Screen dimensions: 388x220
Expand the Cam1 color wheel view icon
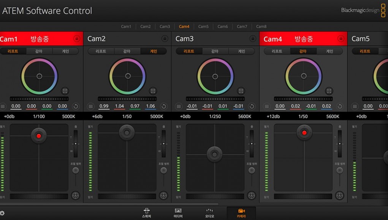65,91
